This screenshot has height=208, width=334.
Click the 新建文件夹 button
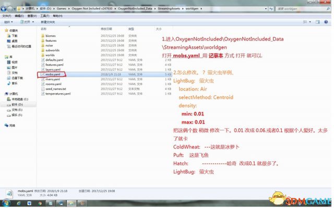click(x=47, y=22)
